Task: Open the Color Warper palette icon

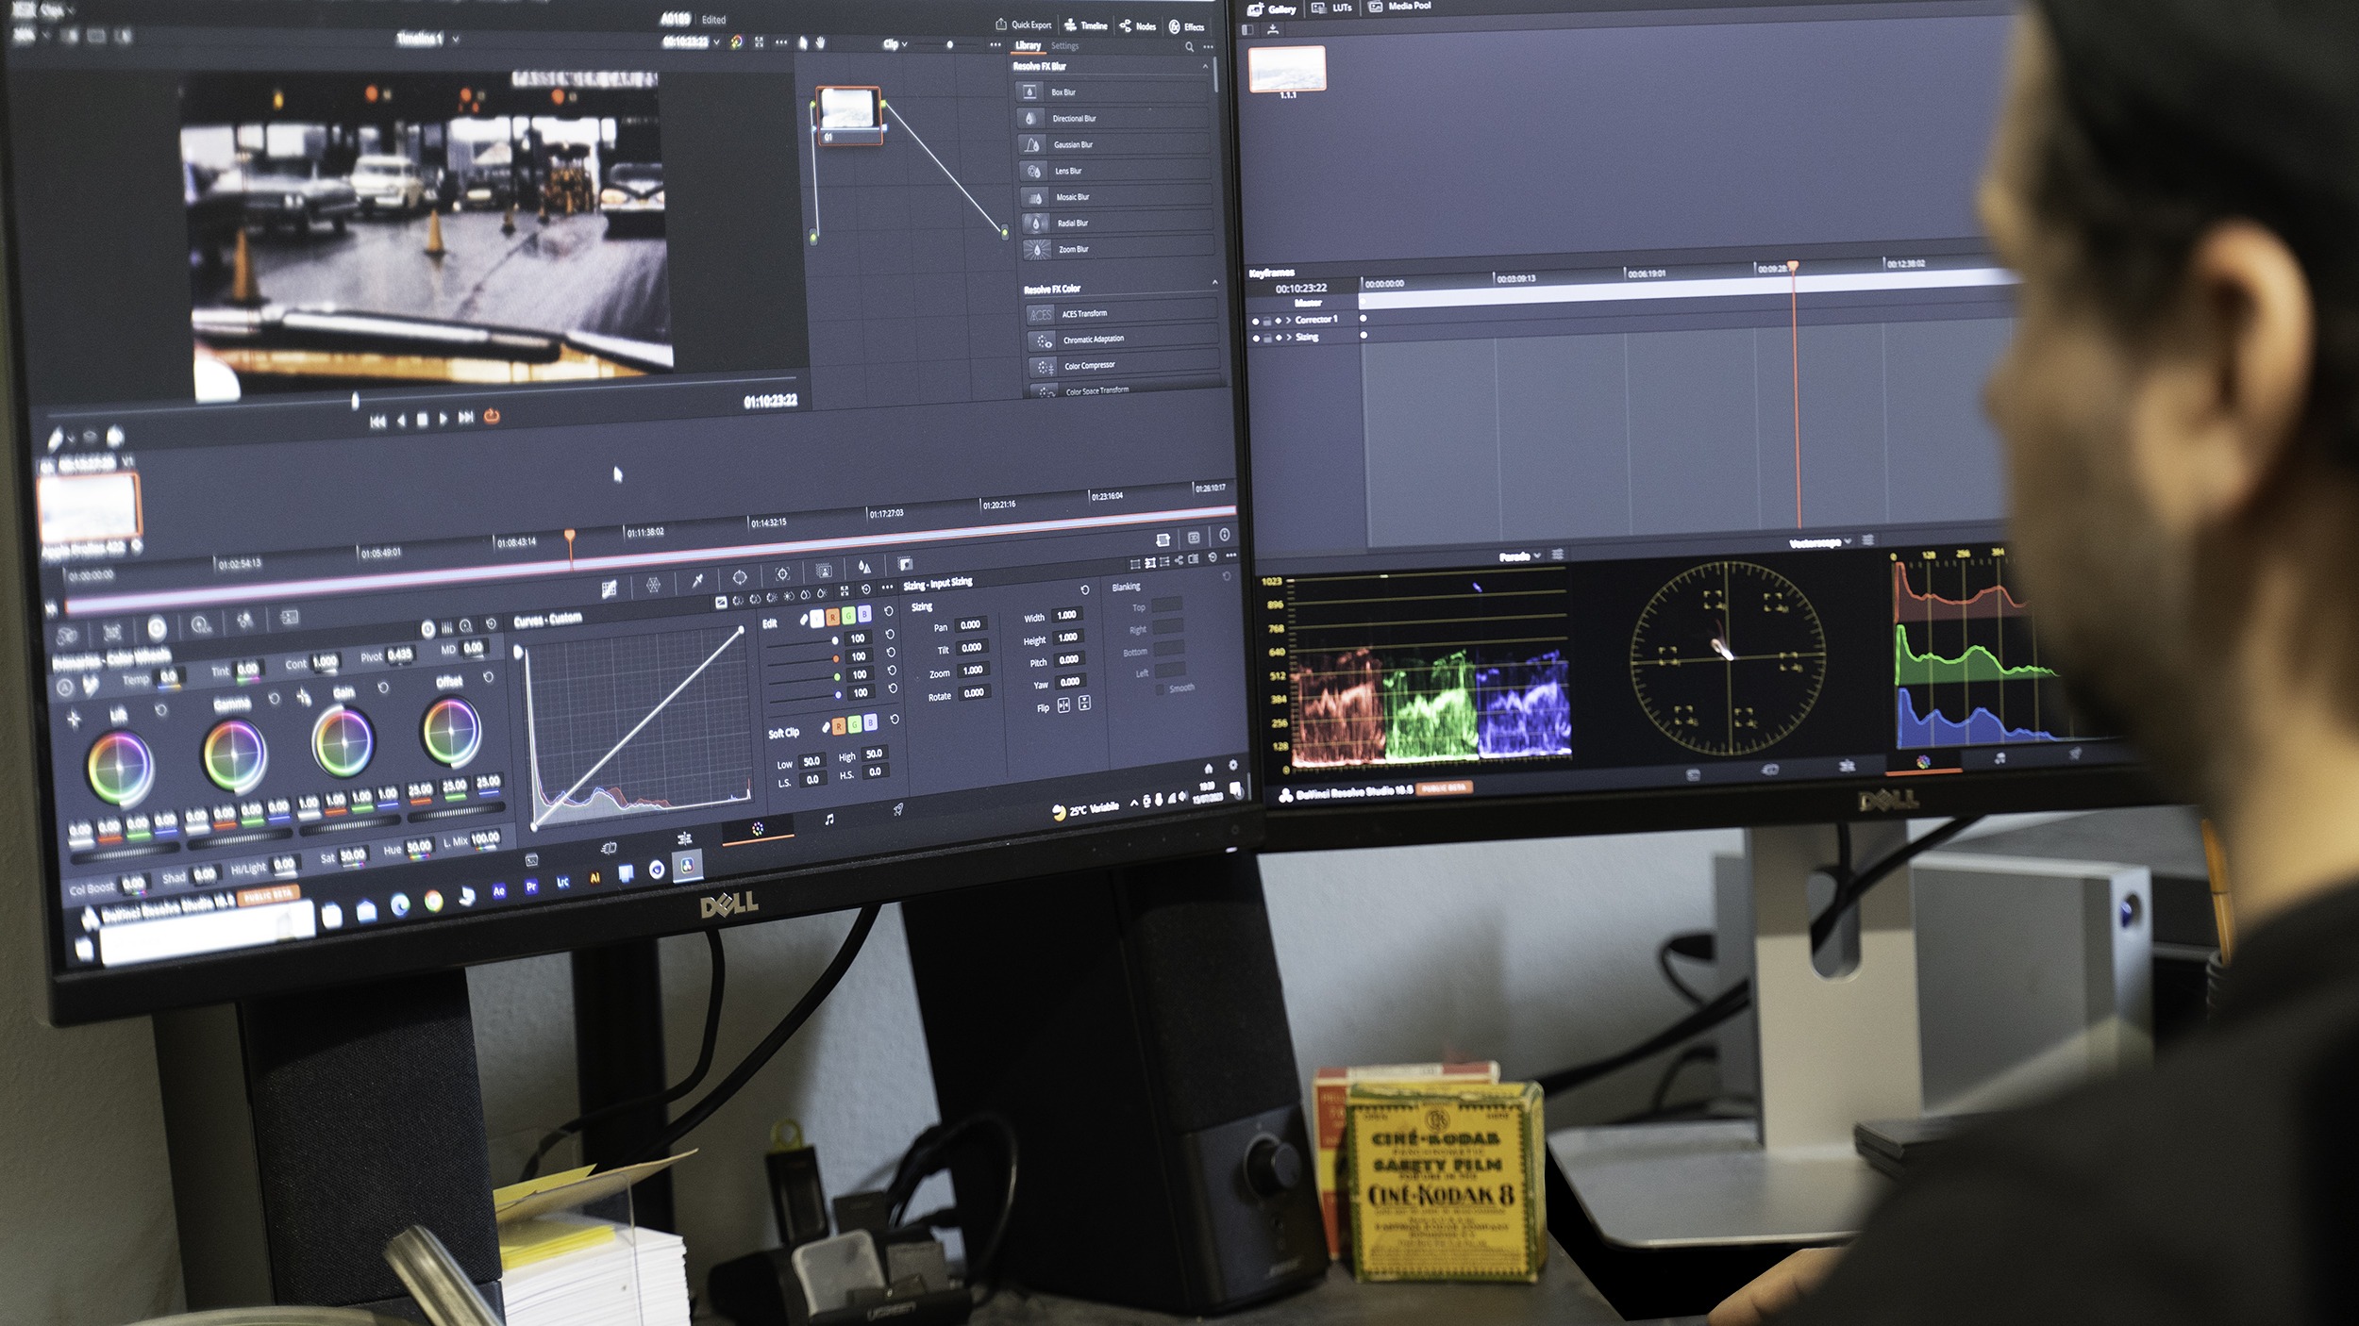Action: coord(653,585)
